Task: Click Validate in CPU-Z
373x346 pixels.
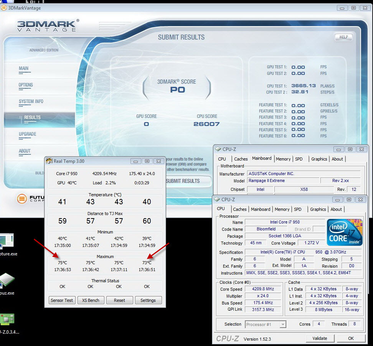Action: tap(320, 338)
